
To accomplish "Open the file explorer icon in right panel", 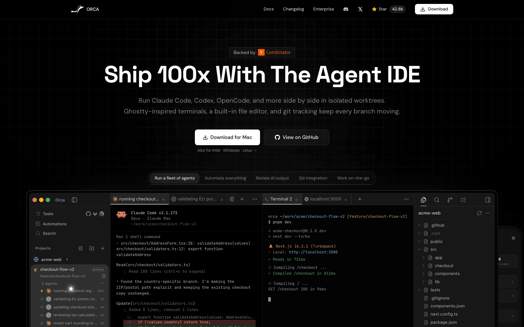I will (x=423, y=200).
